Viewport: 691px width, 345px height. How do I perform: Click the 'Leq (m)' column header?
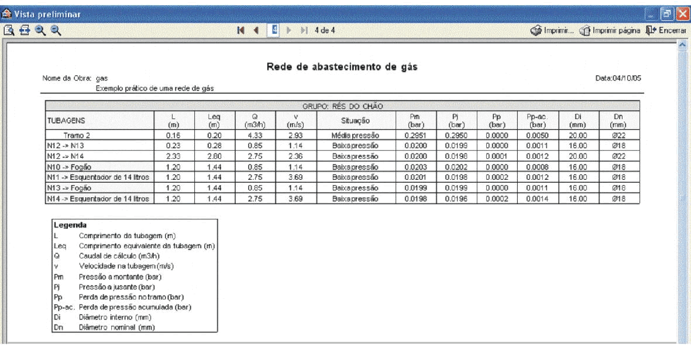(214, 120)
